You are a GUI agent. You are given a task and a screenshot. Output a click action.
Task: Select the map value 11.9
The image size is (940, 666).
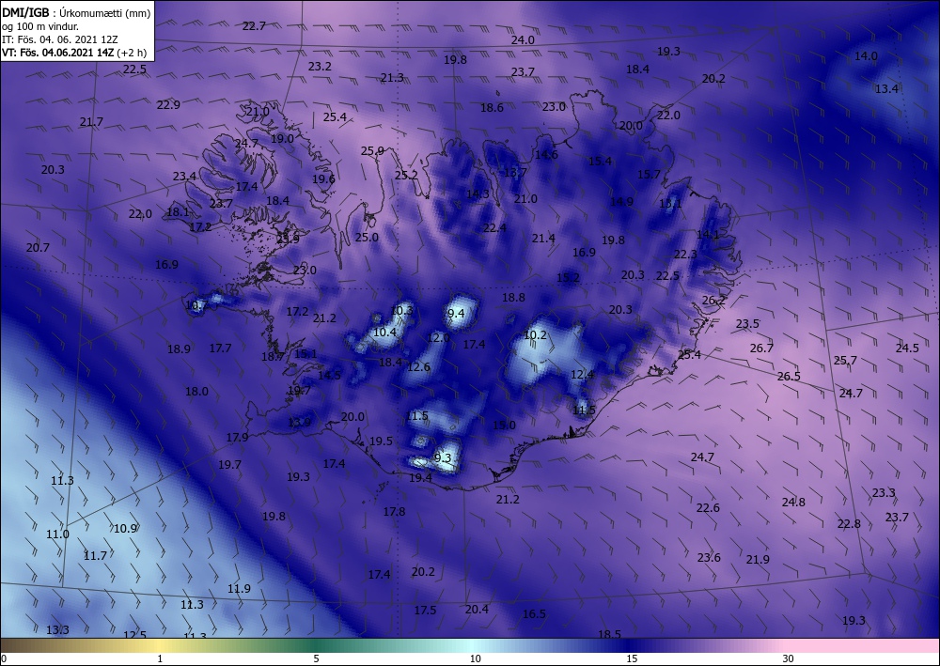click(x=239, y=589)
